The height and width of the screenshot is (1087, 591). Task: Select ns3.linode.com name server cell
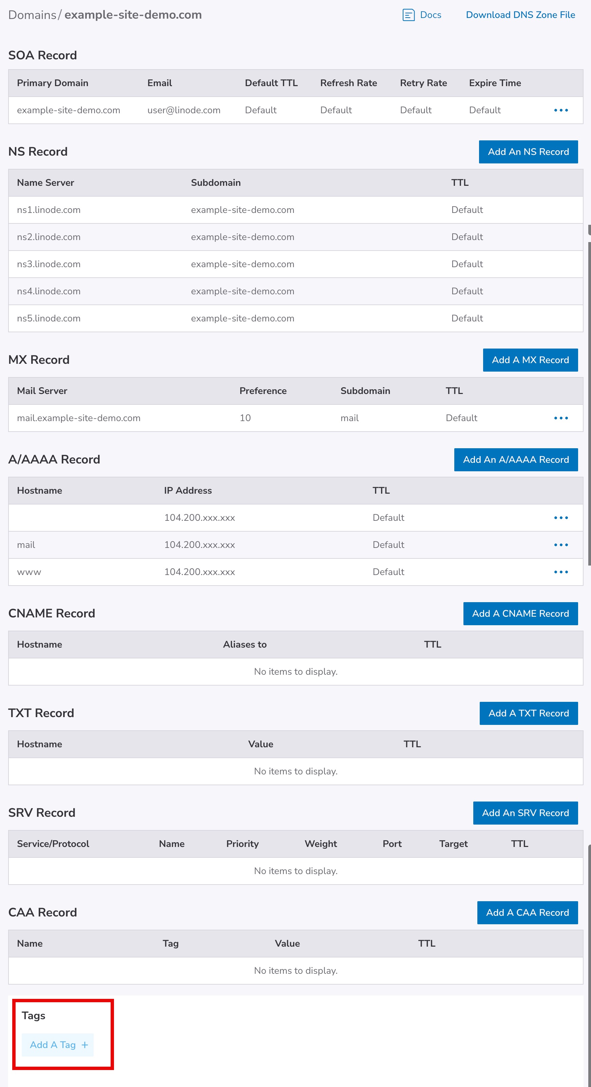(x=49, y=264)
